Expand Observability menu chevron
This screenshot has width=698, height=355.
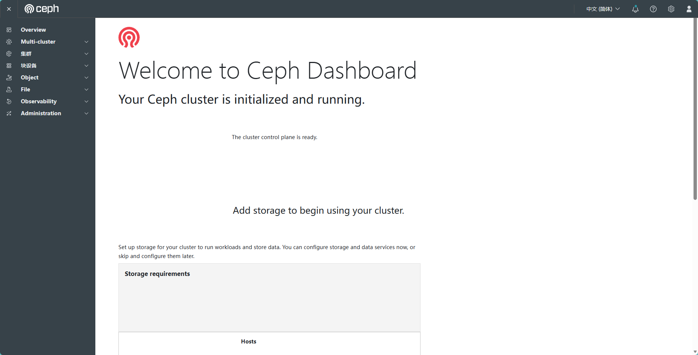point(86,101)
